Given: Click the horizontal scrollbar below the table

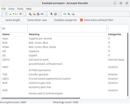Looking at the screenshot, I should coord(41,98).
